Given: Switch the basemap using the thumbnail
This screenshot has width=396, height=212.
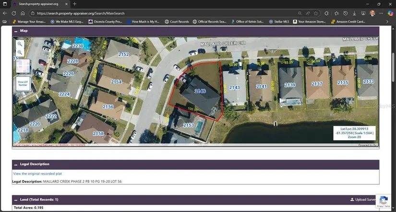Looking at the screenshot, I should (x=23, y=67).
